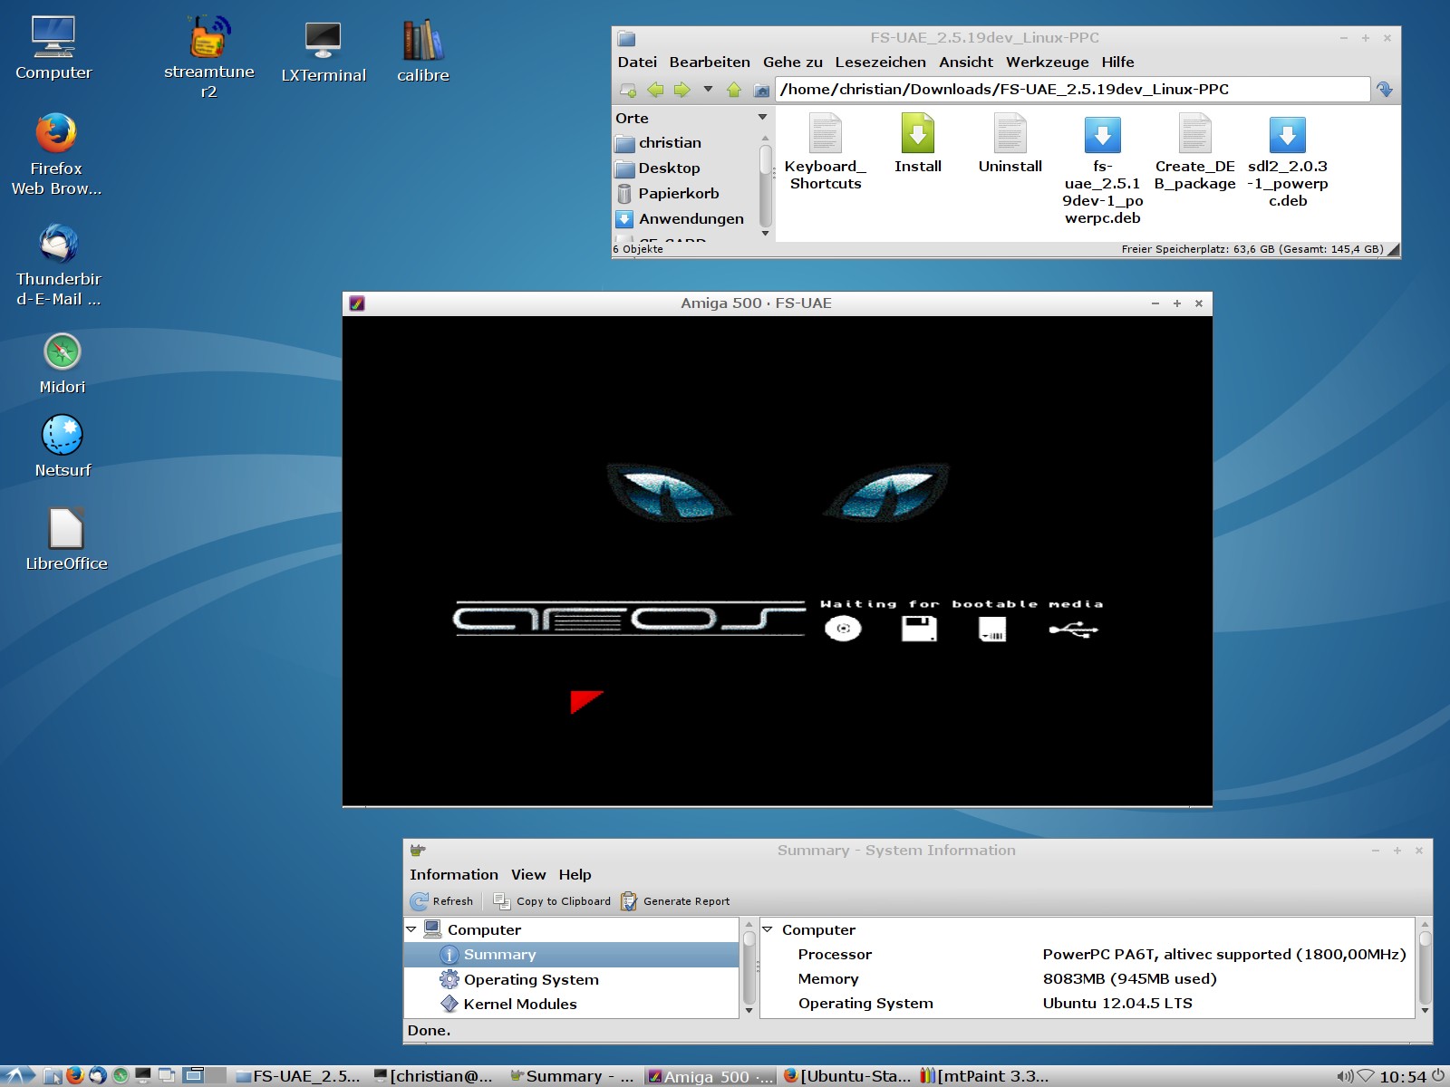Open the Lesezeichen menu
The width and height of the screenshot is (1450, 1087).
click(x=880, y=62)
